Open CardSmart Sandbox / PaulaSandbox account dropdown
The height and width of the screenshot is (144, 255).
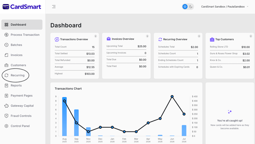(225, 7)
